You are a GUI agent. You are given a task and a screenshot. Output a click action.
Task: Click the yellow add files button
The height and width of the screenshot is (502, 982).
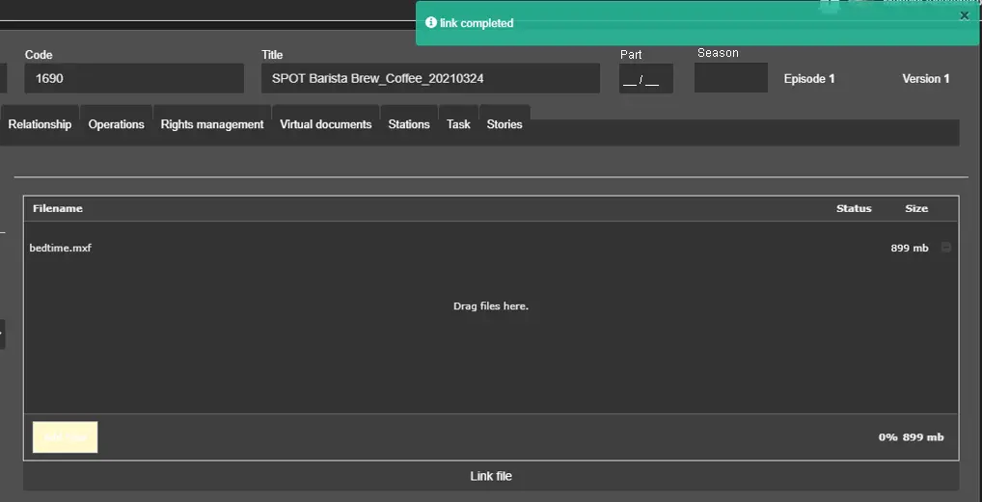pos(65,437)
